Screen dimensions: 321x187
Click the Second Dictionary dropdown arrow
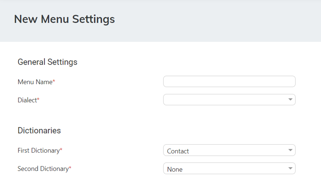(290, 168)
